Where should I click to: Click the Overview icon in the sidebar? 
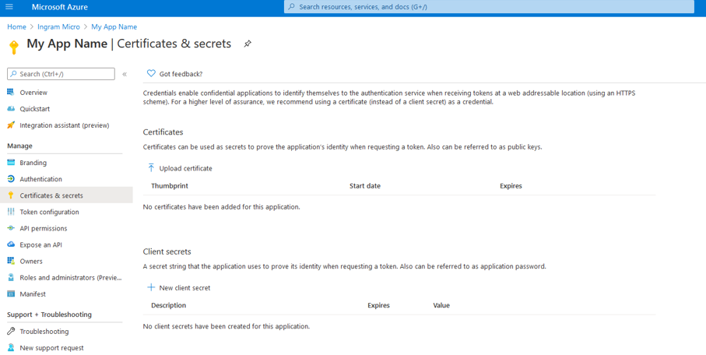[11, 92]
